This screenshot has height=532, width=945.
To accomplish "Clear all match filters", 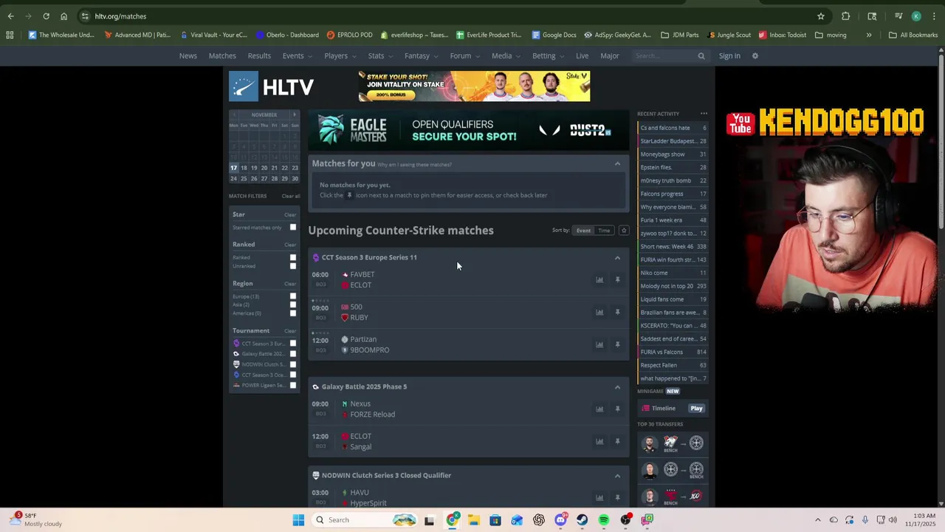I will [291, 197].
